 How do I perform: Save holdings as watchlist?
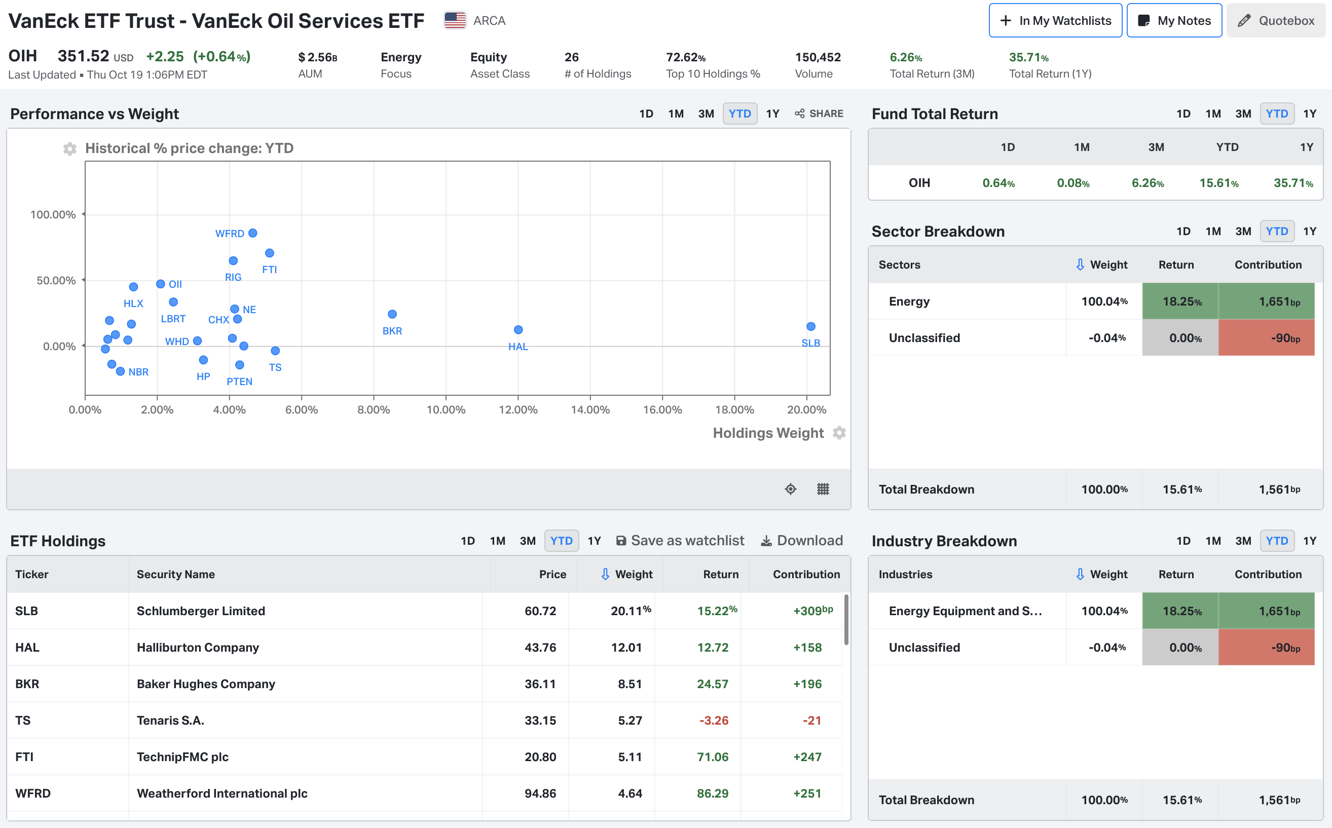680,541
